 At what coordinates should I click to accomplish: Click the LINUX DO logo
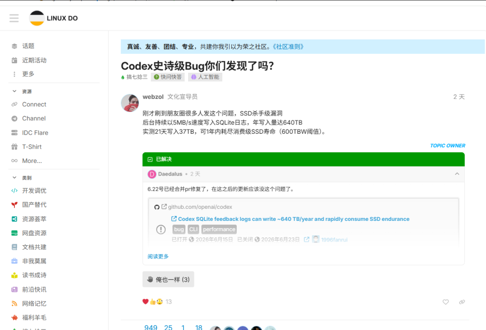[x=53, y=18]
